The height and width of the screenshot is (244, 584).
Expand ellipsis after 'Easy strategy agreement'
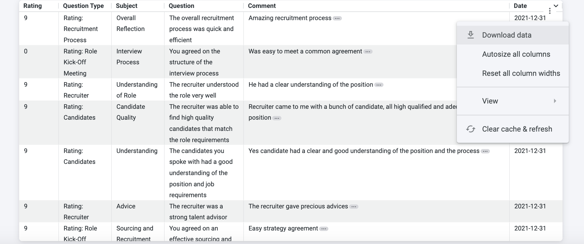tap(324, 229)
